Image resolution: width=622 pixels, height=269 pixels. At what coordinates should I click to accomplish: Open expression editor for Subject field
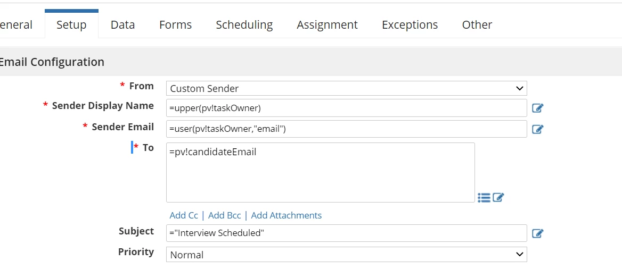[537, 234]
